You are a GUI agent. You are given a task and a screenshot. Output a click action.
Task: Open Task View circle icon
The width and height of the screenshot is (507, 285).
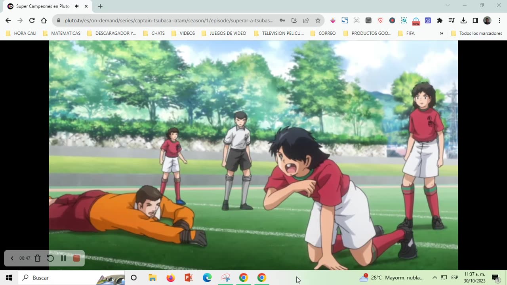tap(134, 278)
